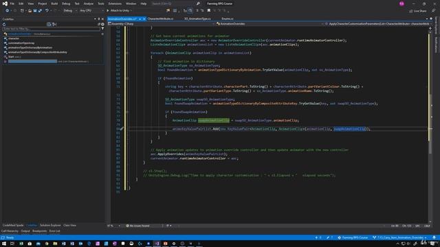Switch to the Class View tab

point(69,226)
